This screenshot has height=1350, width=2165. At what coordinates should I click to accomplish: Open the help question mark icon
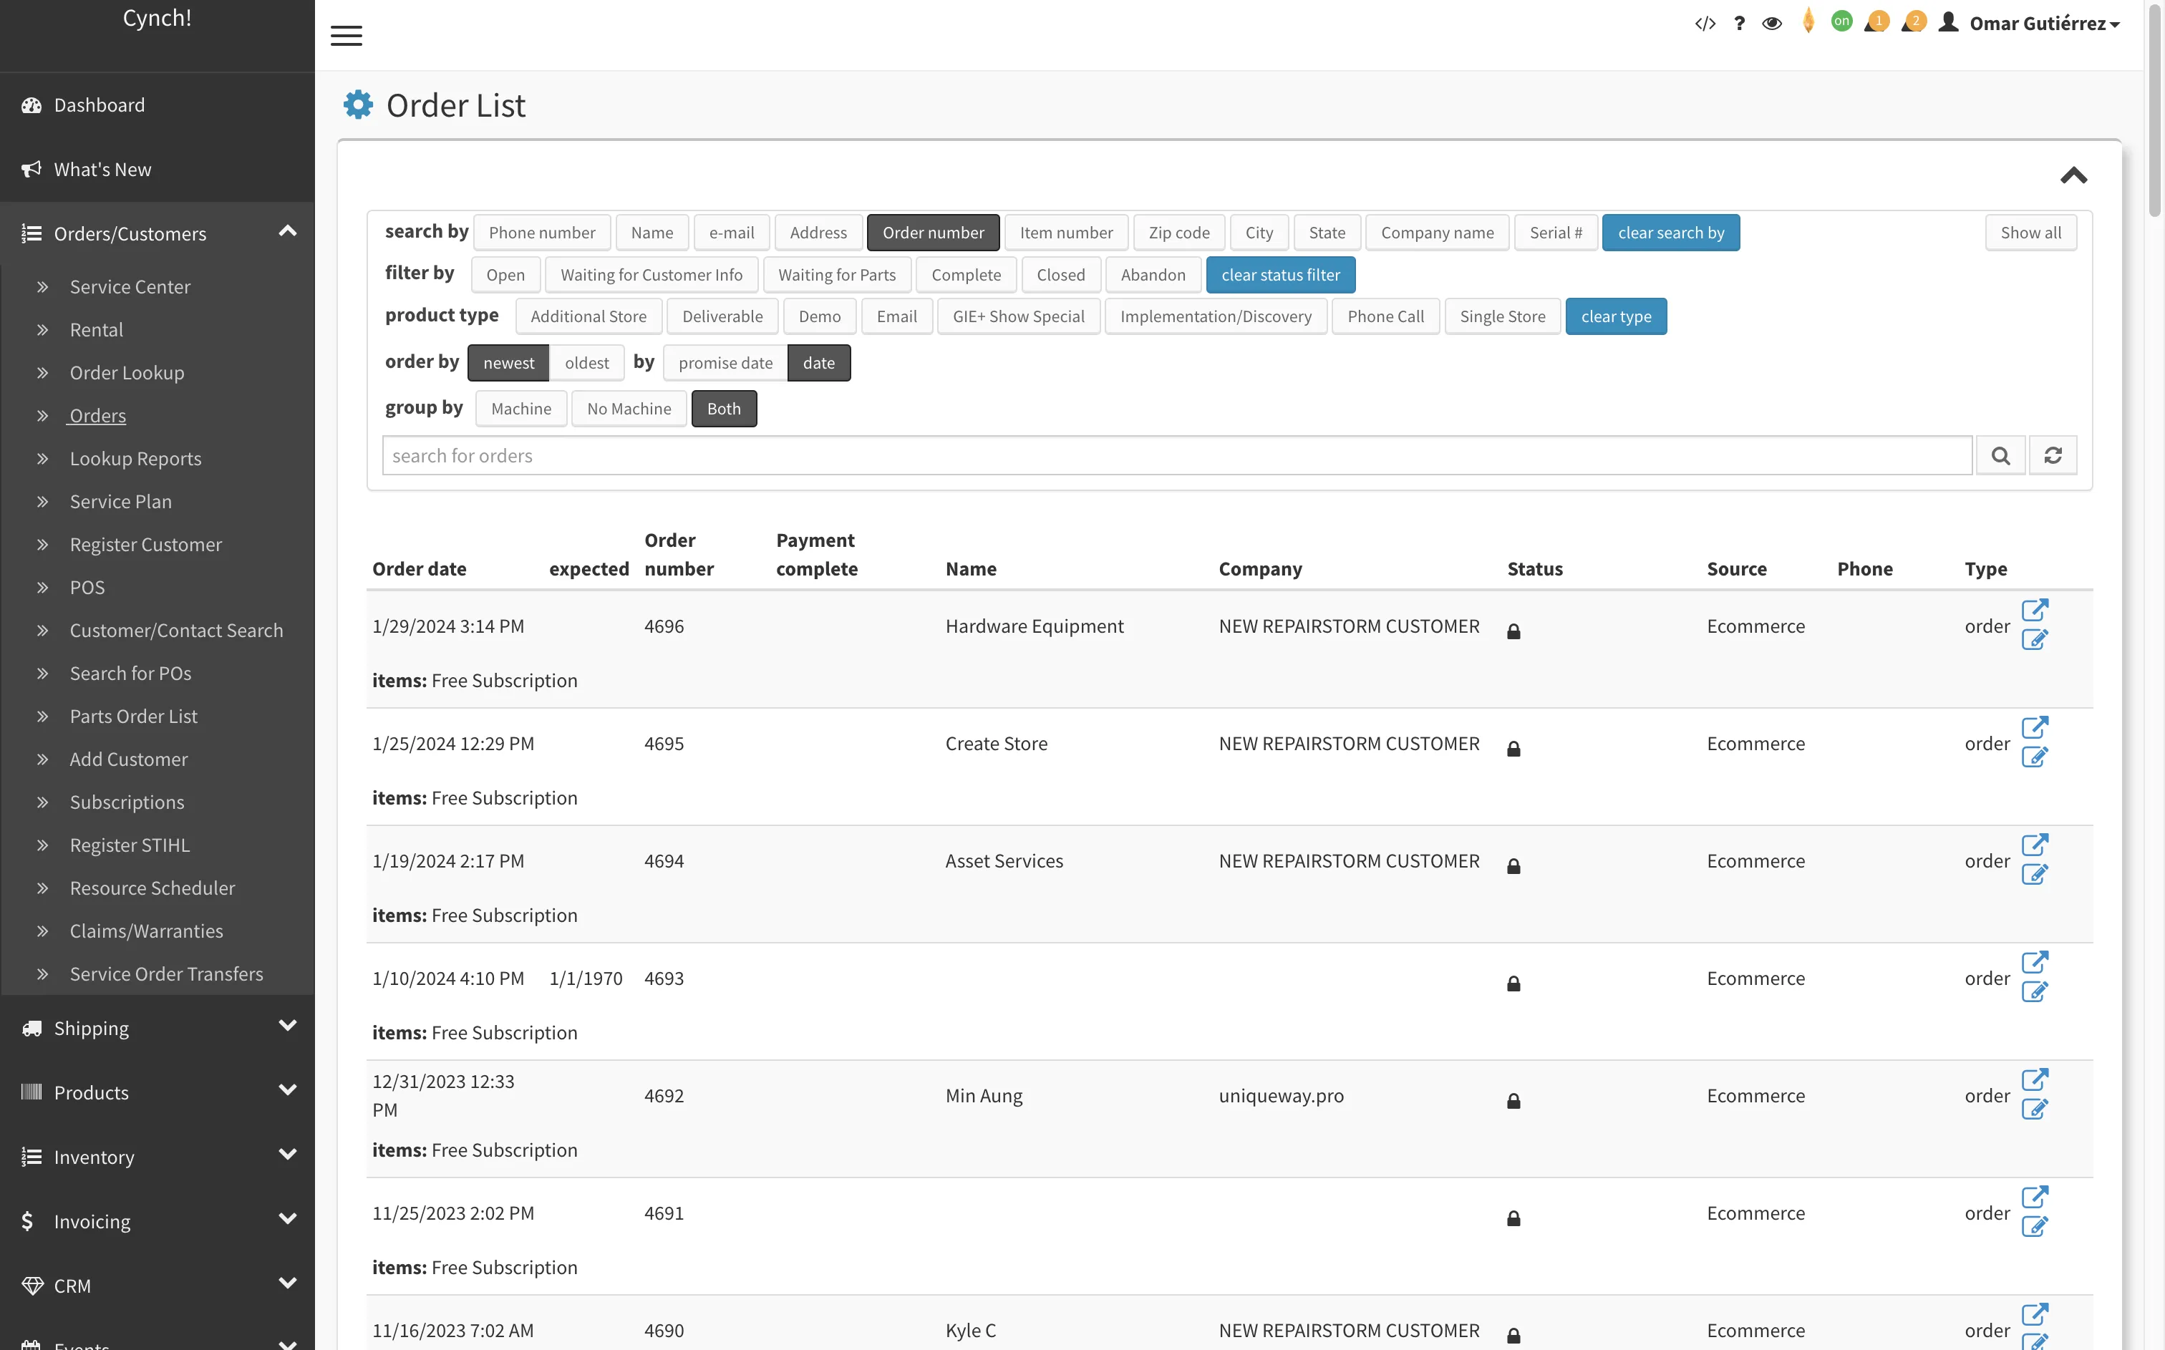[1739, 23]
